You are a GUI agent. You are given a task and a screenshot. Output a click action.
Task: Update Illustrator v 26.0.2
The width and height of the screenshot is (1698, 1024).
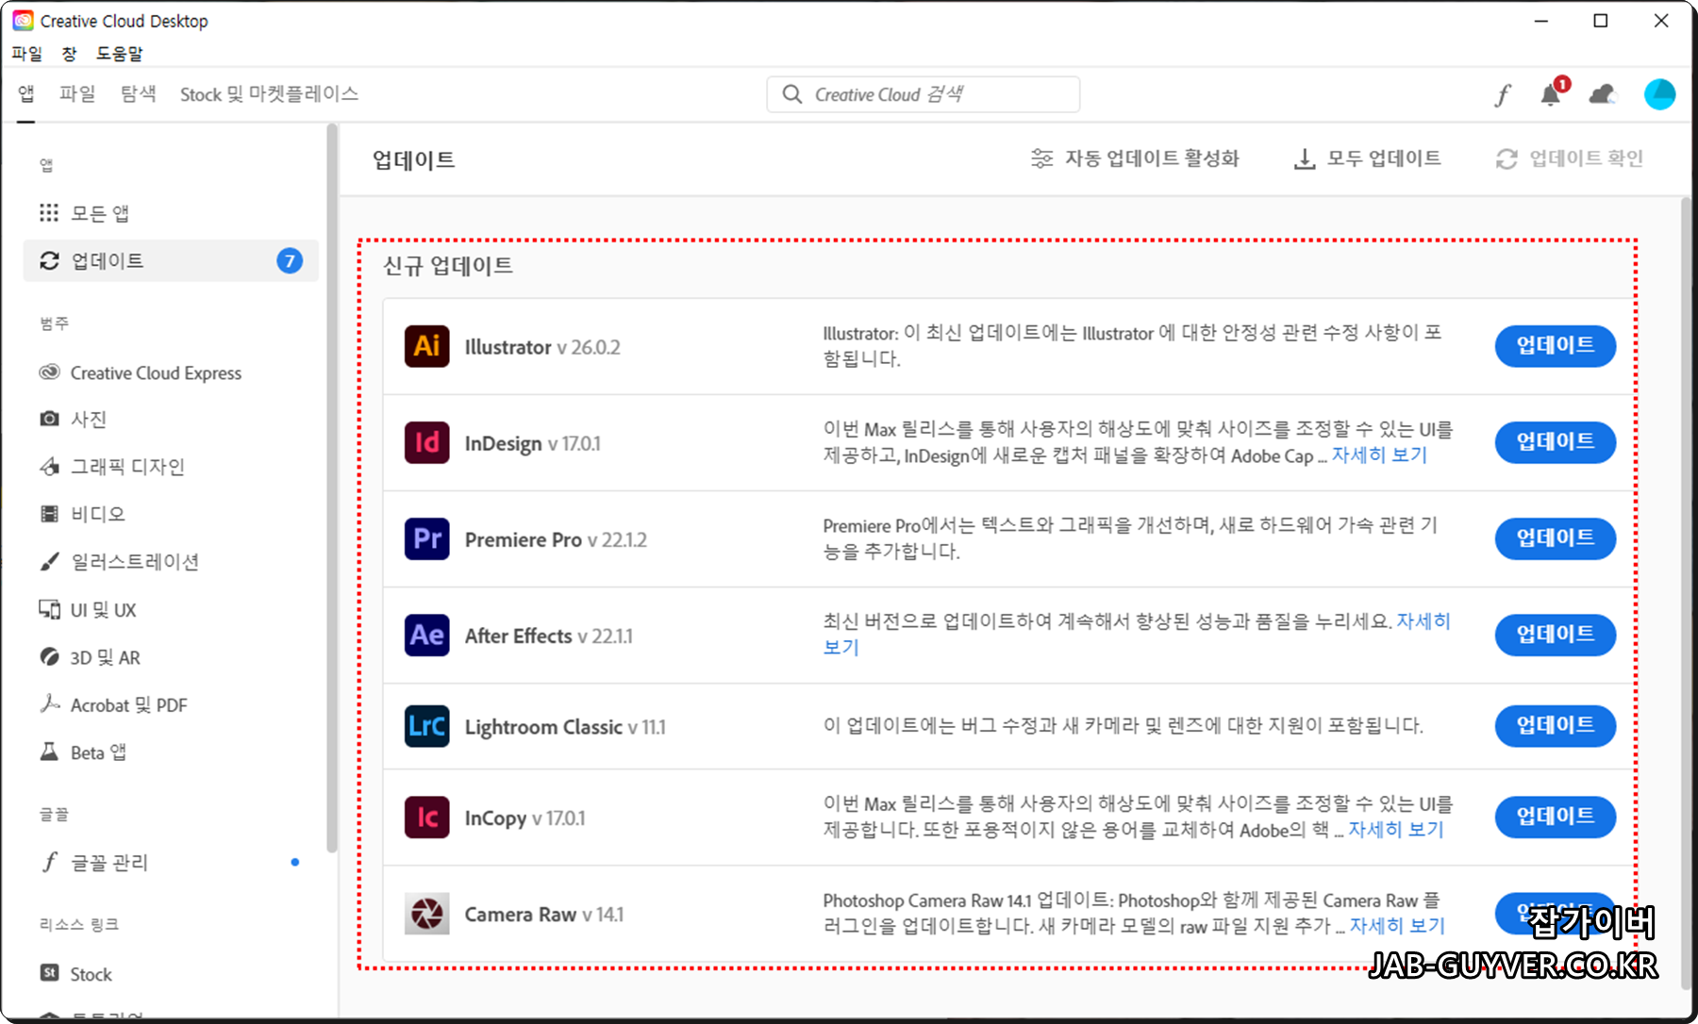tap(1555, 346)
